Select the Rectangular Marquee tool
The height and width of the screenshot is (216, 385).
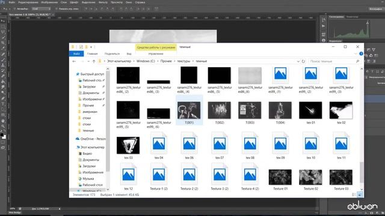[3, 26]
